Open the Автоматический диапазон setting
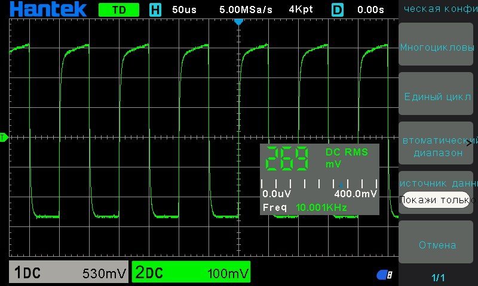The image size is (478, 286). tap(436, 146)
